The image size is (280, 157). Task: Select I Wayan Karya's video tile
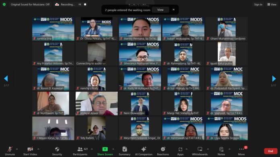pyautogui.click(x=53, y=129)
